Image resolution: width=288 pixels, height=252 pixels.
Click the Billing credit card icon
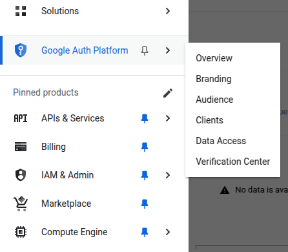point(21,147)
